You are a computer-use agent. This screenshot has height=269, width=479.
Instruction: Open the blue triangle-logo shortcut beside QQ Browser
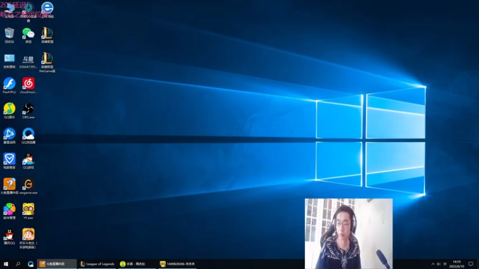[9, 136]
